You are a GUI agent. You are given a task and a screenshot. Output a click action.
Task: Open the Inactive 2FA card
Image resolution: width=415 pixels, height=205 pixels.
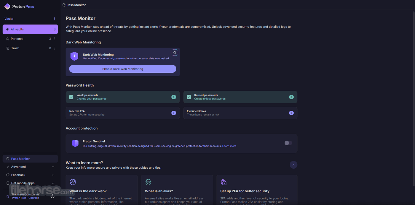(123, 113)
